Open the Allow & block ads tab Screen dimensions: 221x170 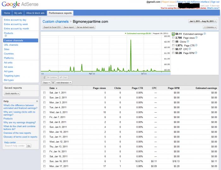pos(35,13)
